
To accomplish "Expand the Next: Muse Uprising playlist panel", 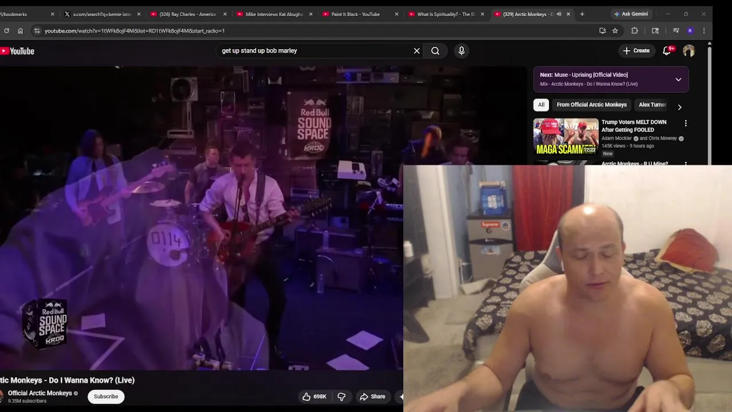I will click(678, 80).
